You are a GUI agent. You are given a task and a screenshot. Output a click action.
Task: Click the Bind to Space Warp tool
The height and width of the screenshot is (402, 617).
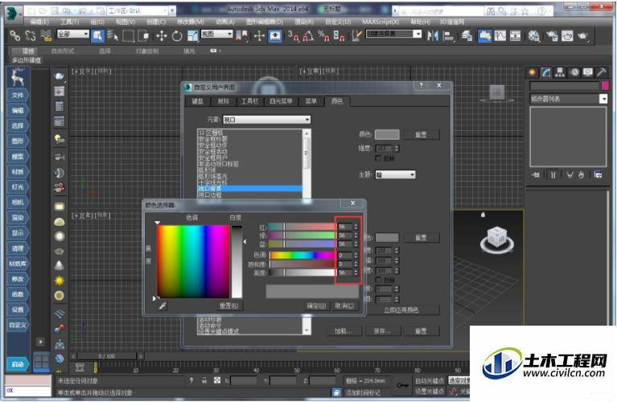pyautogui.click(x=46, y=36)
